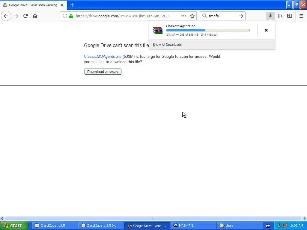Show site information icon in address bar
This screenshot has width=307, height=230.
(x=65, y=16)
